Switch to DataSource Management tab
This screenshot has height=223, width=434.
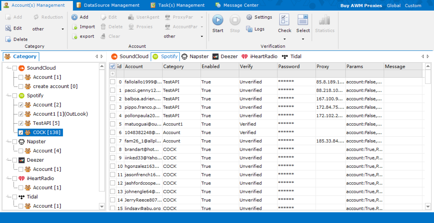coord(108,5)
